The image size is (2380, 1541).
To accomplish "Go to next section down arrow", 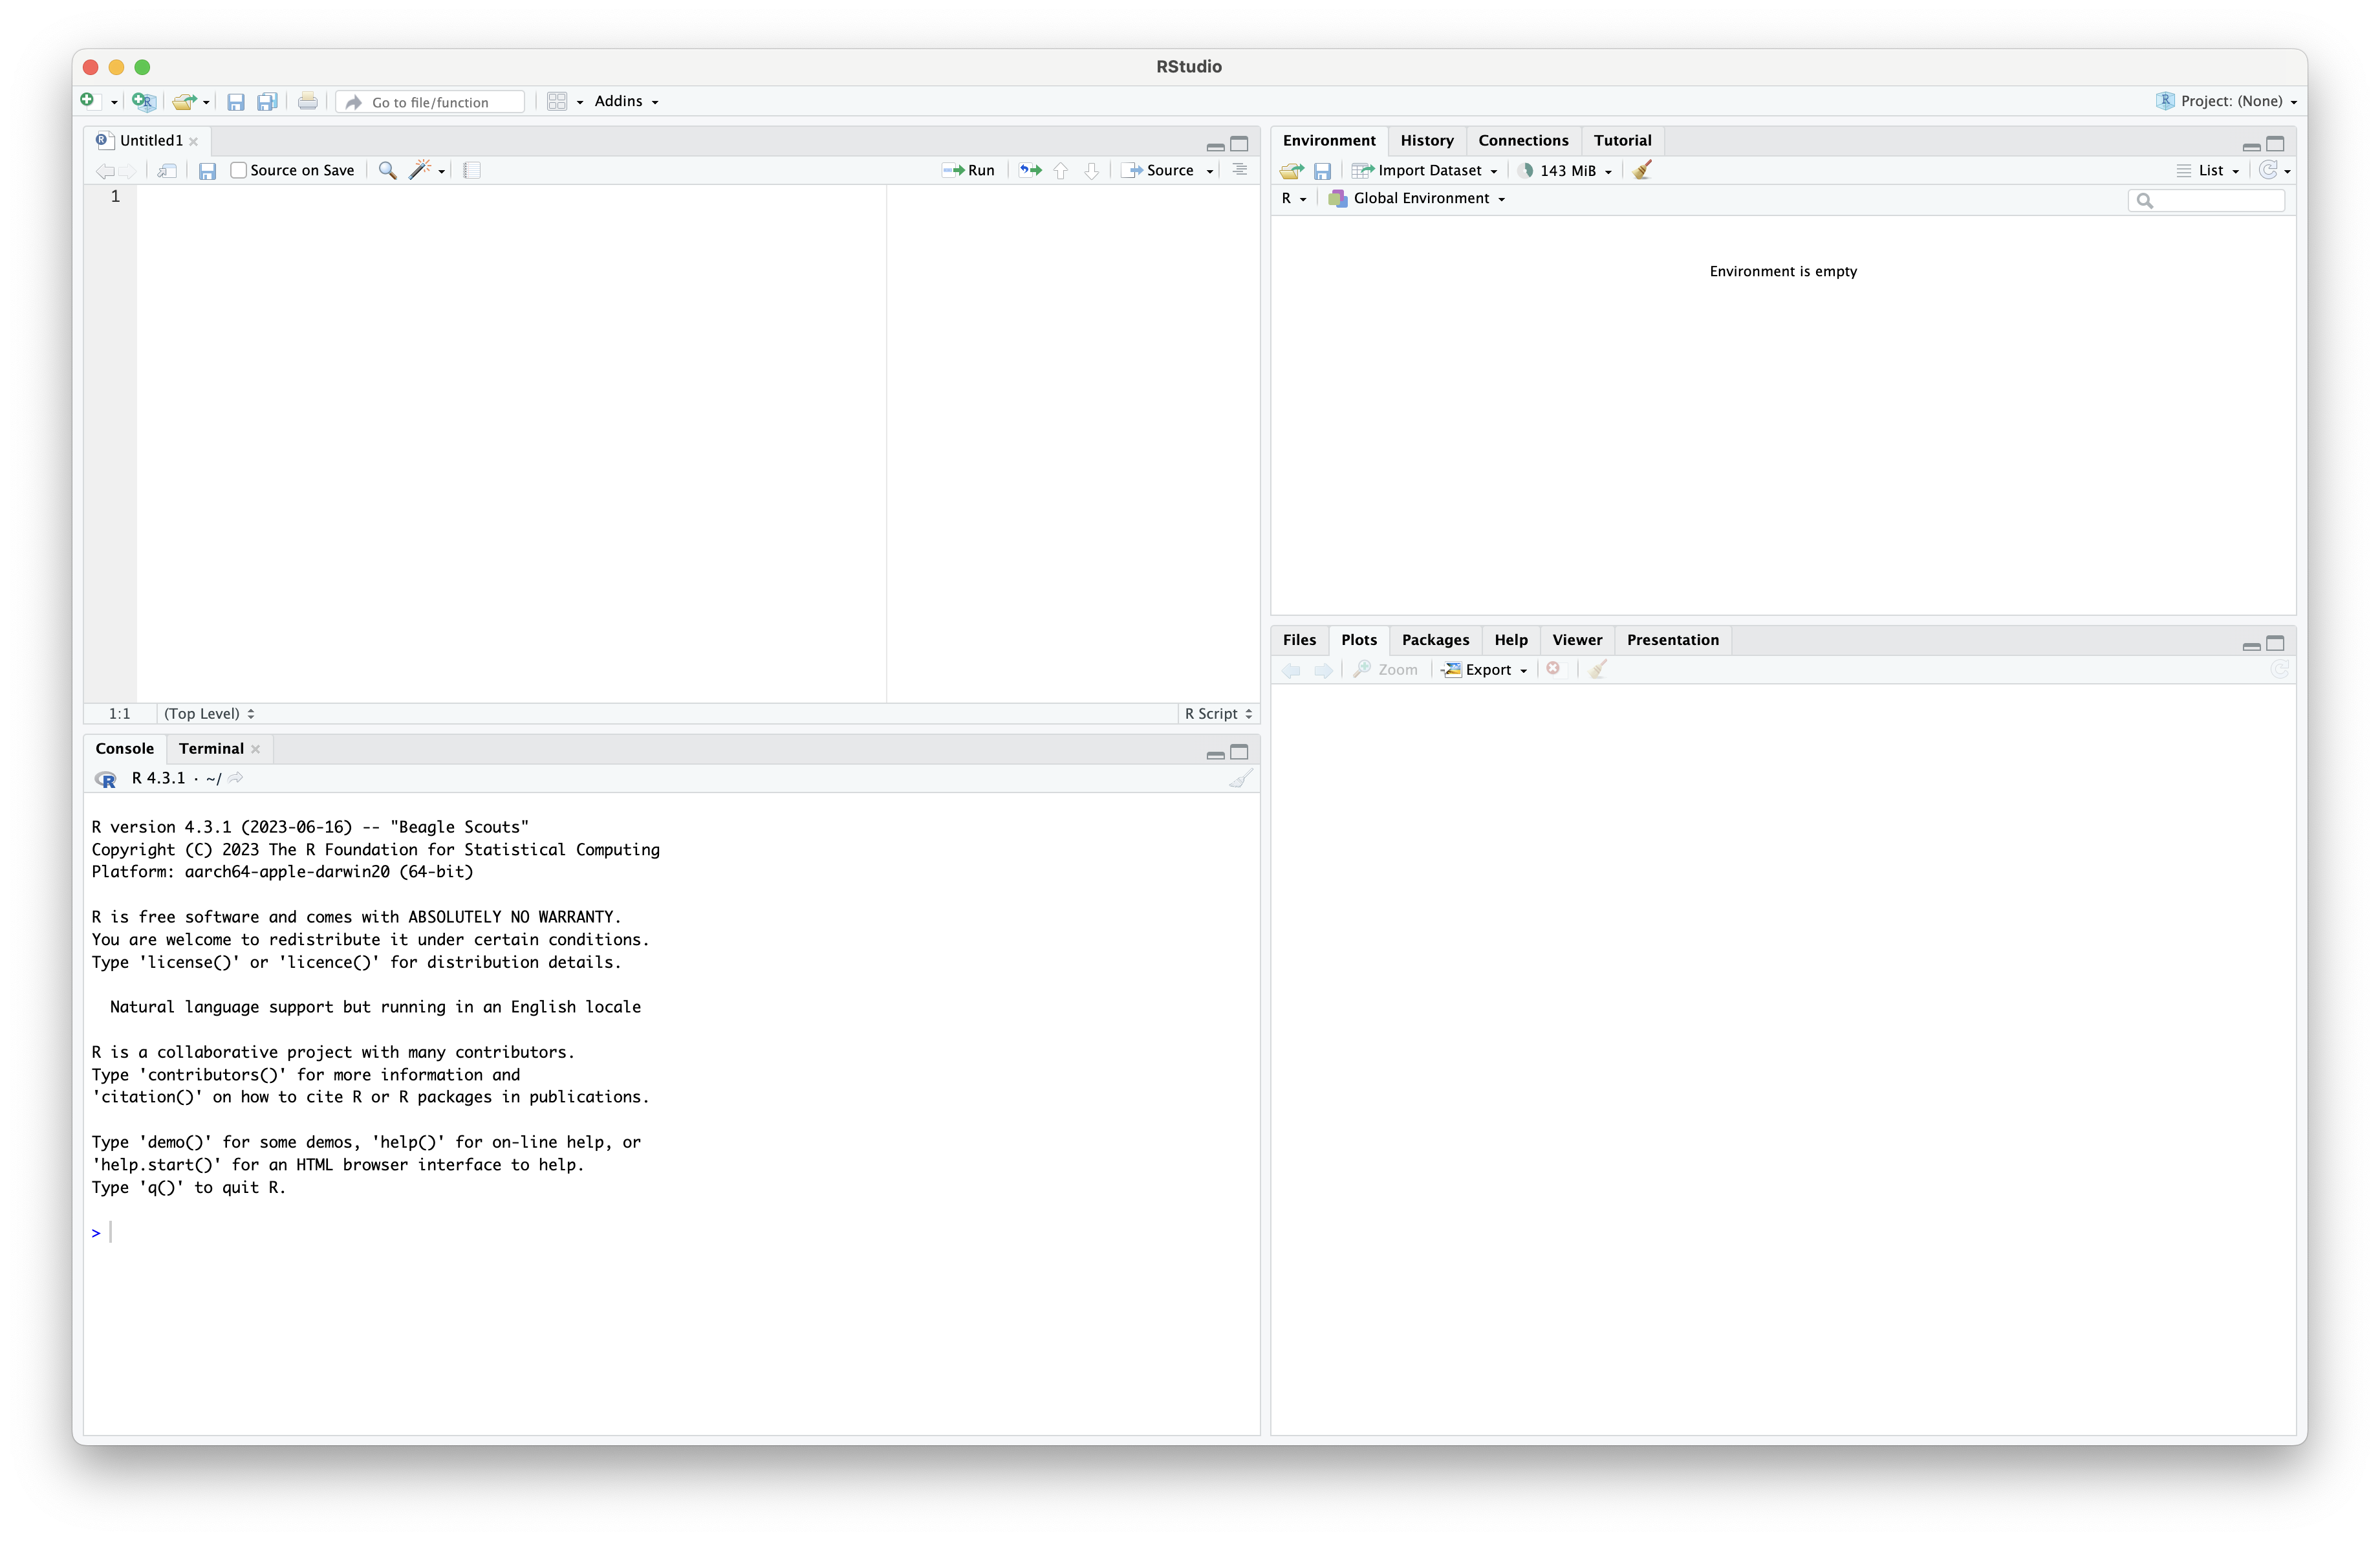I will [x=1092, y=171].
